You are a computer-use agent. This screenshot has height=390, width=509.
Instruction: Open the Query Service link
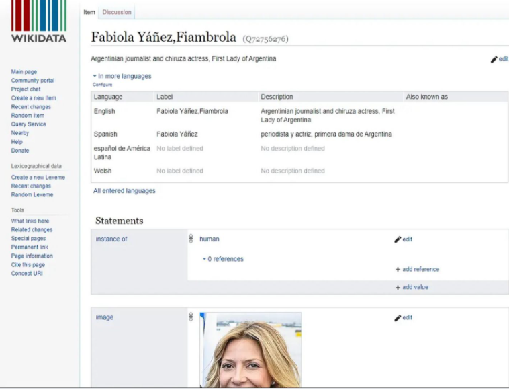[28, 124]
